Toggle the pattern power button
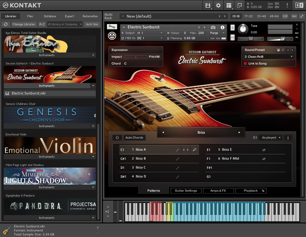 [x=117, y=138]
